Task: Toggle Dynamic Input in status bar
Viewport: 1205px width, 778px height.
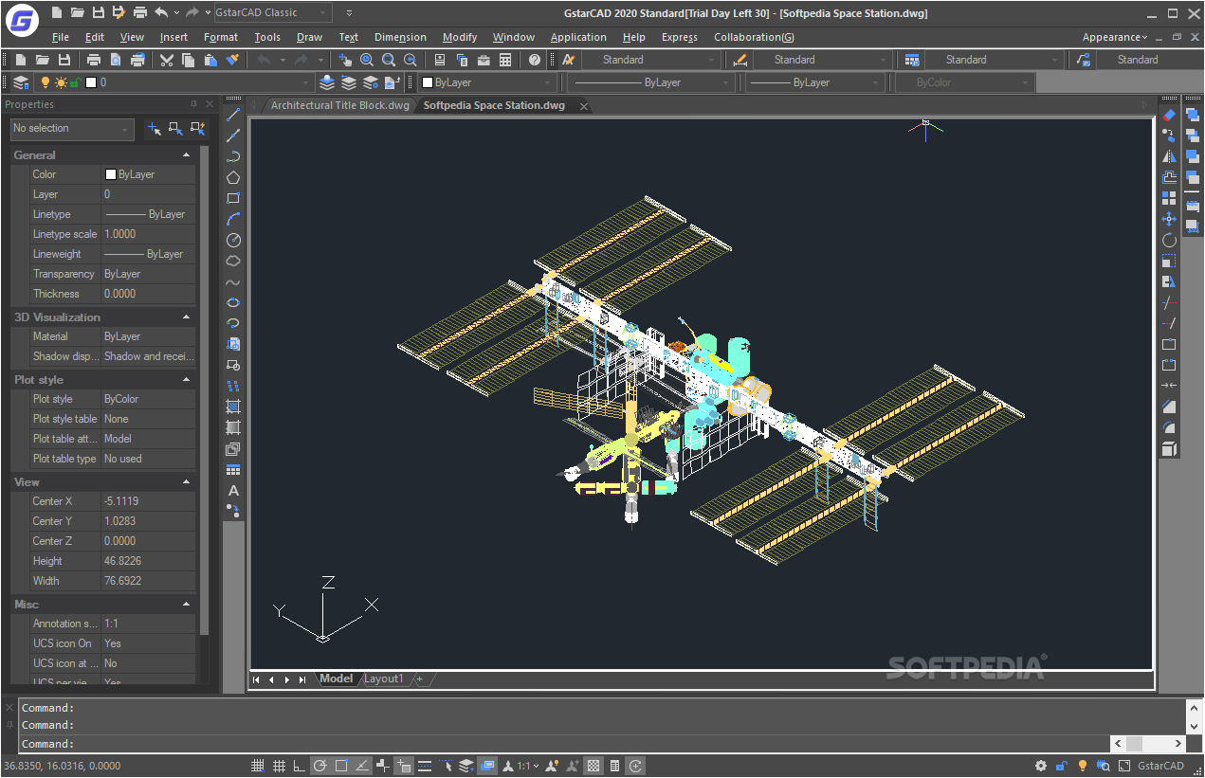Action: (x=404, y=766)
